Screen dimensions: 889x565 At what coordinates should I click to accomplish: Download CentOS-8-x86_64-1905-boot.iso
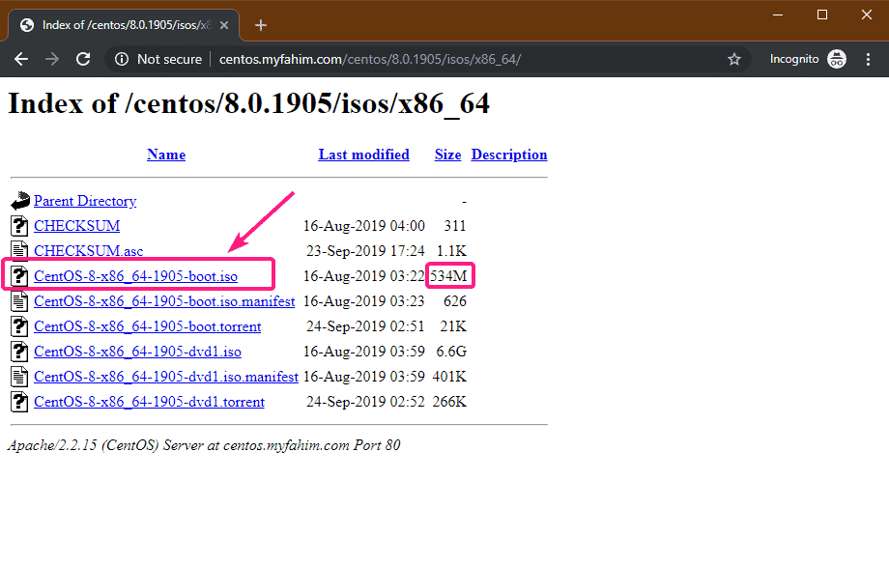coord(135,276)
